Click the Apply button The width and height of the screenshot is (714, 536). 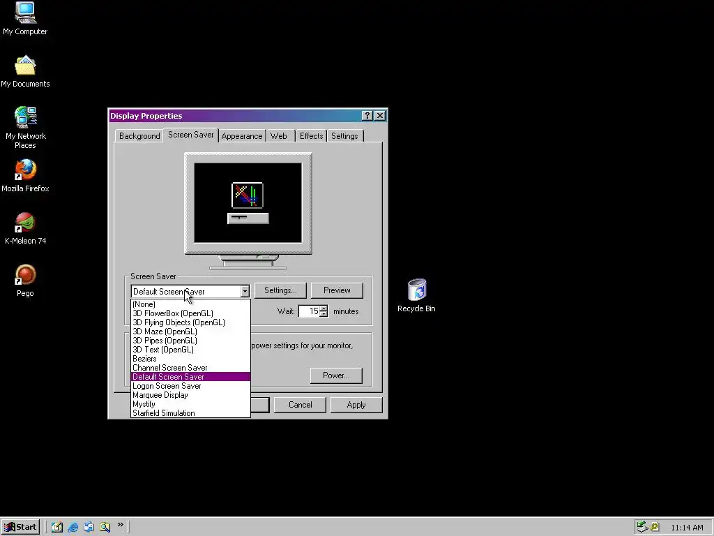point(356,405)
